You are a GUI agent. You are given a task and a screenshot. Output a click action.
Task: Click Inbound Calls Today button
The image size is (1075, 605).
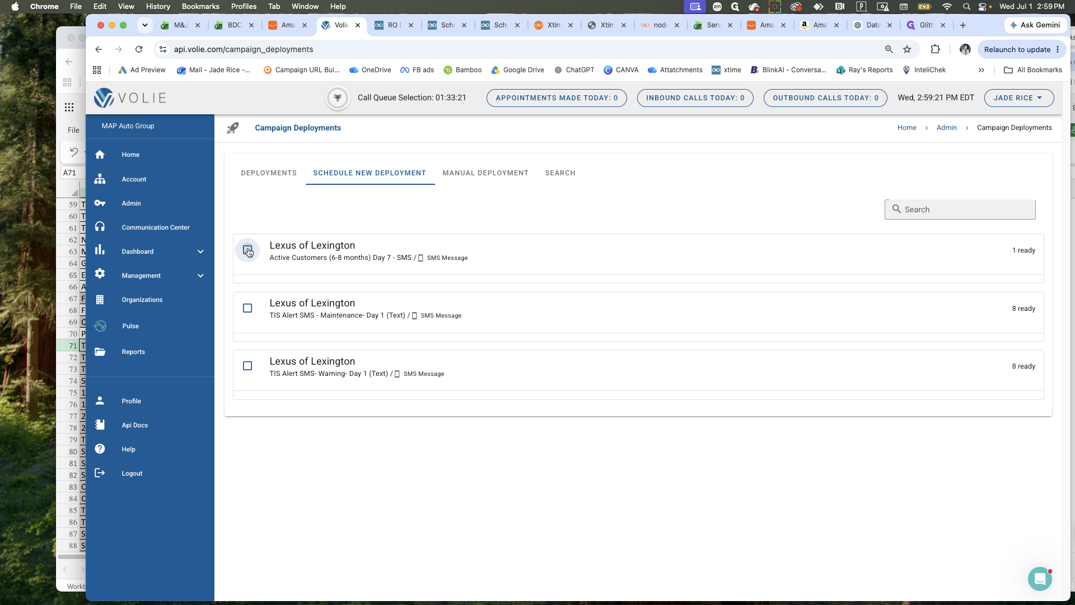(695, 98)
